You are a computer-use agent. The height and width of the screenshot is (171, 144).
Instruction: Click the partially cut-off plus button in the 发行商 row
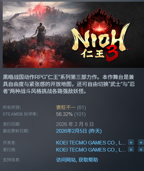click(141, 149)
